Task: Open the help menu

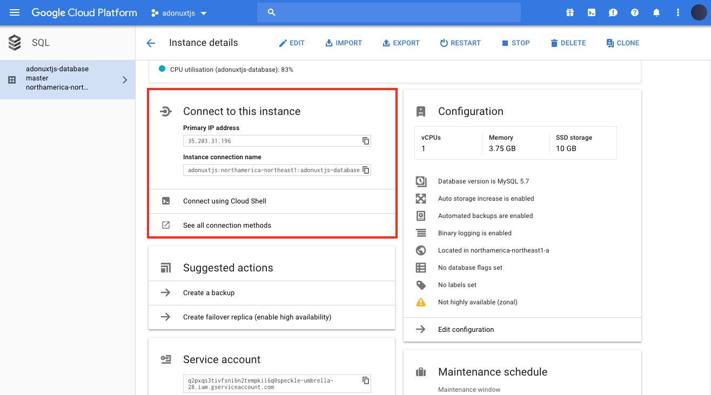Action: click(634, 12)
